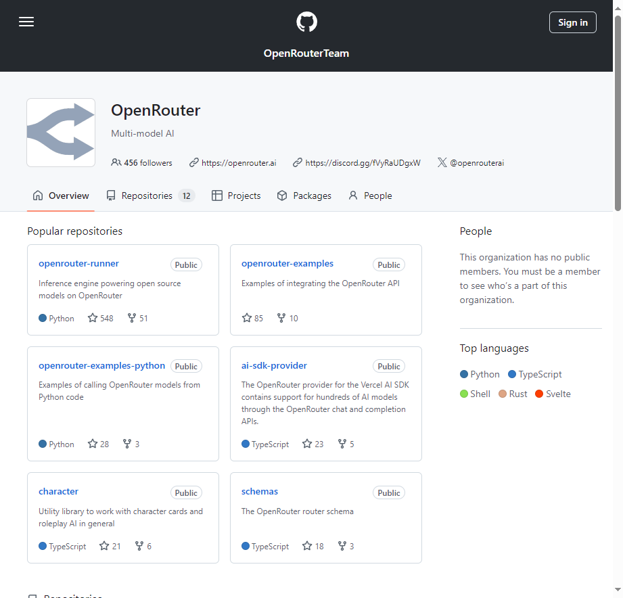Open the openrouter-examples-python repository
This screenshot has height=598, width=623.
pyautogui.click(x=101, y=365)
